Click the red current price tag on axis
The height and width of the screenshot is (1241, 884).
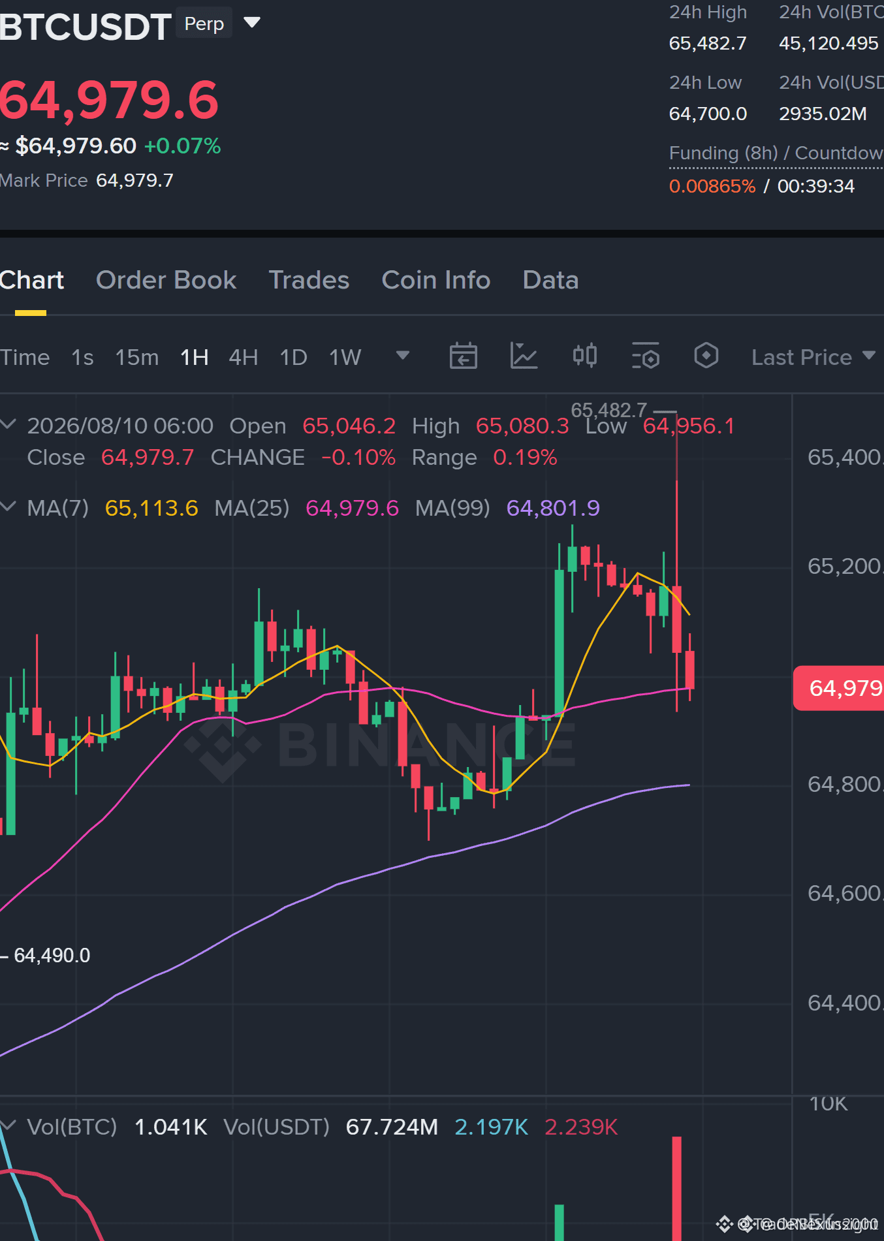click(838, 688)
